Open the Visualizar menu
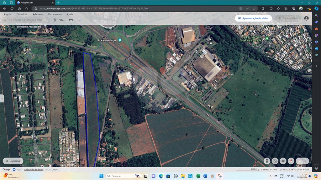The height and width of the screenshot is (180, 321). point(22,14)
